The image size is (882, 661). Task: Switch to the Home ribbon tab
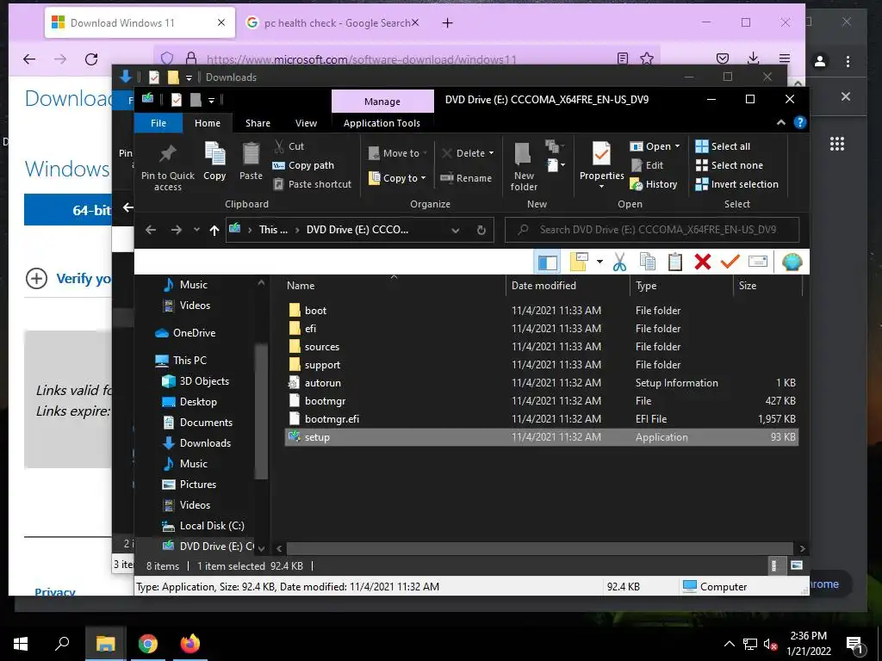click(208, 123)
